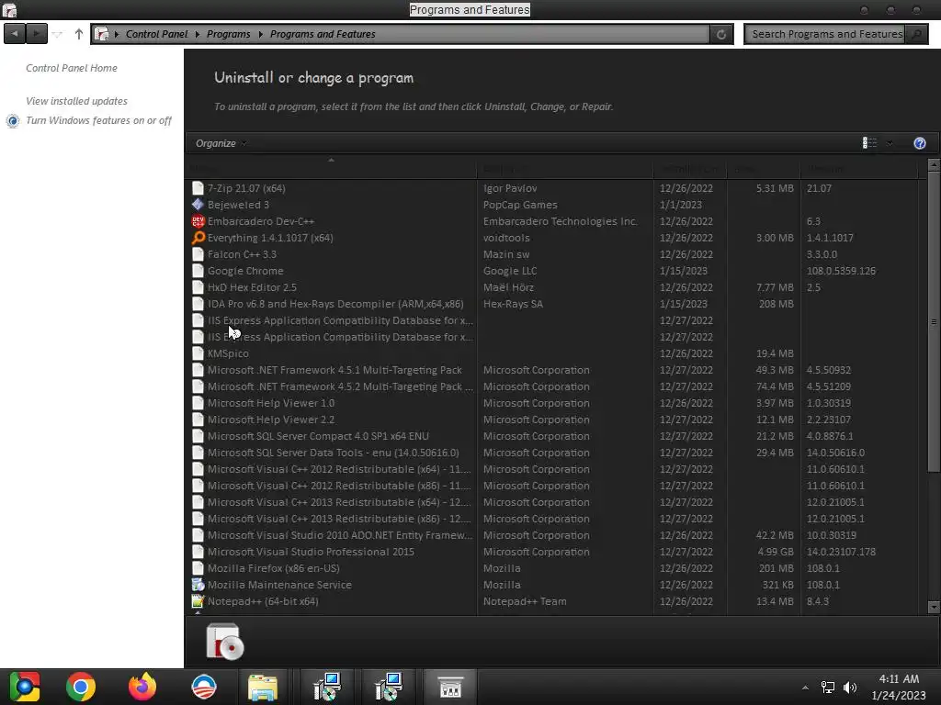941x705 pixels.
Task: Click the Search Programs and Features field
Action: (826, 34)
